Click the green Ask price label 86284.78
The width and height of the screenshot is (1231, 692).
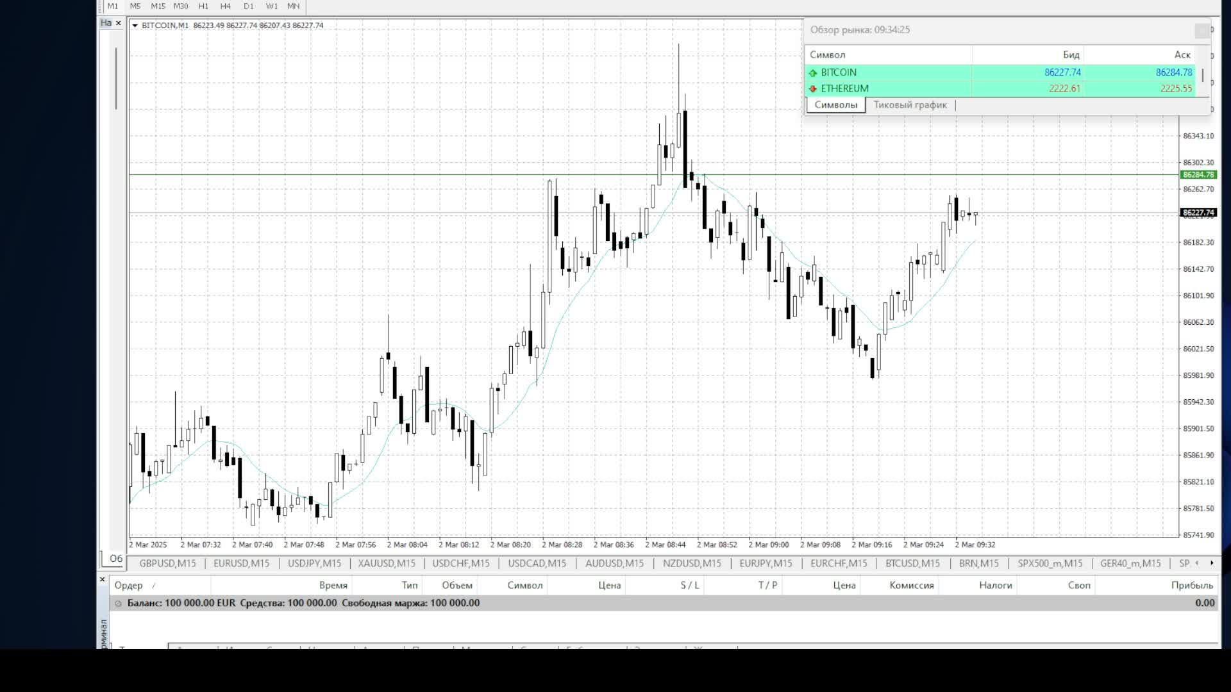coord(1198,175)
